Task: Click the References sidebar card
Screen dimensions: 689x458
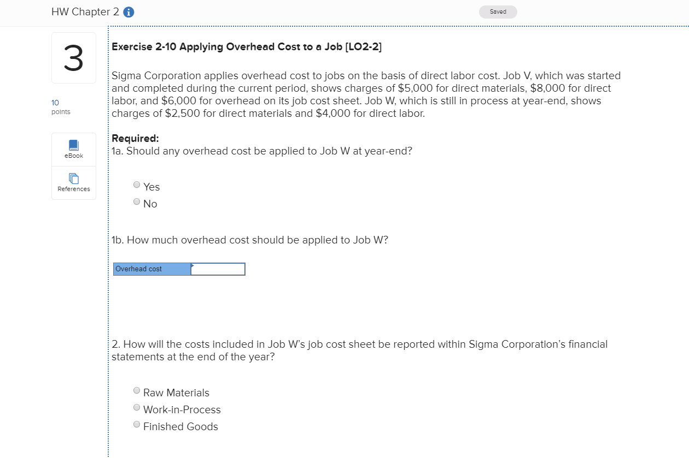Action: (x=73, y=182)
